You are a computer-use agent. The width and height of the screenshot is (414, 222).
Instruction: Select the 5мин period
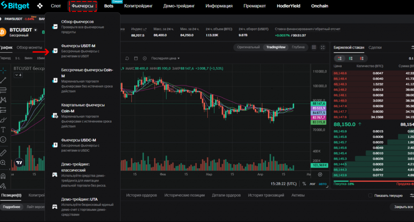[x=29, y=58]
